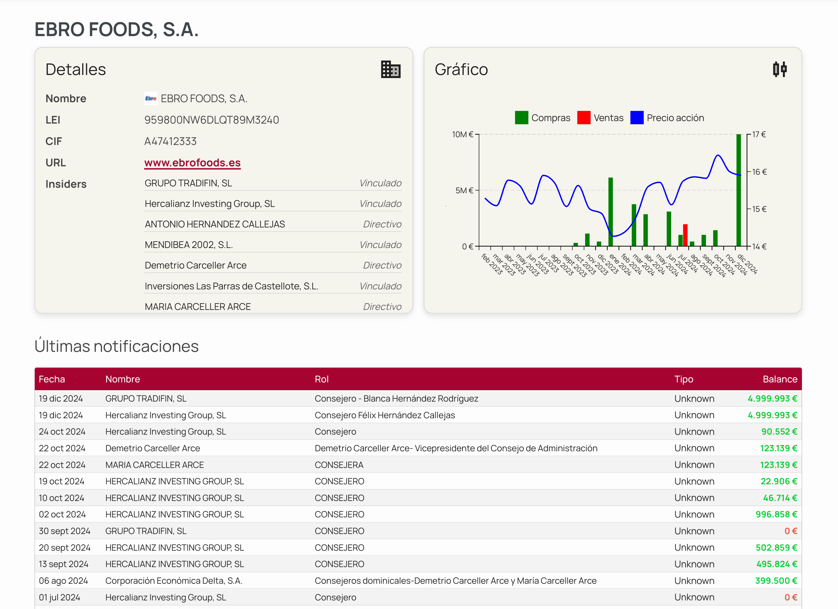Click the 20 sept 2024 date cell
The height and width of the screenshot is (609, 838).
(x=65, y=548)
